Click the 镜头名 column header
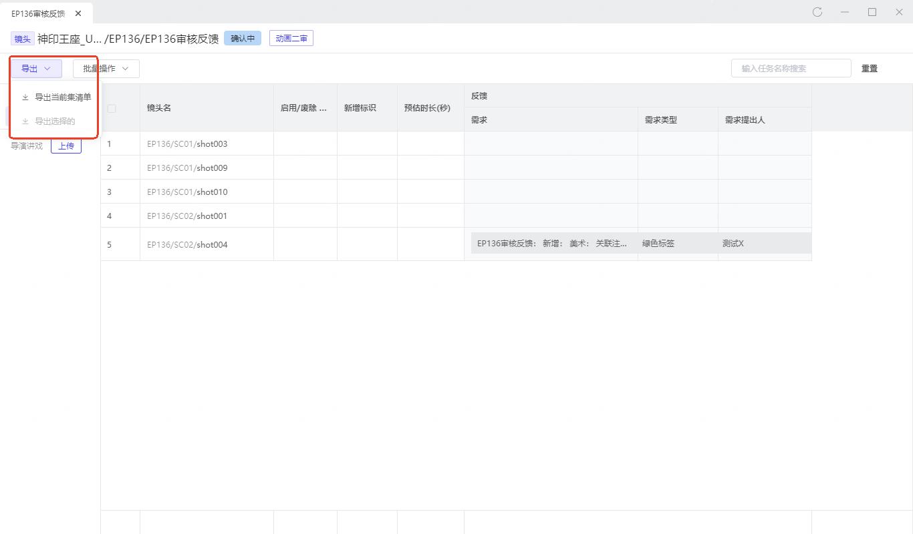 click(159, 108)
